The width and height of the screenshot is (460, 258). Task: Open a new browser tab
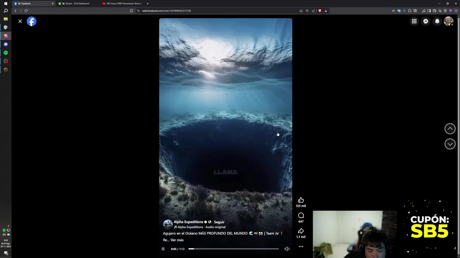pos(147,4)
